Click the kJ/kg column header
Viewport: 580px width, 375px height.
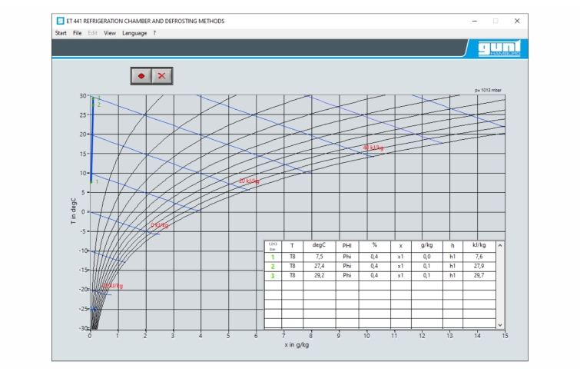pos(479,245)
